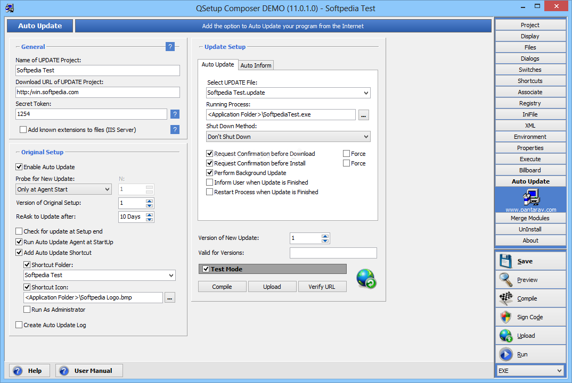Open the Project page
This screenshot has height=383, width=572.
pyautogui.click(x=530, y=25)
